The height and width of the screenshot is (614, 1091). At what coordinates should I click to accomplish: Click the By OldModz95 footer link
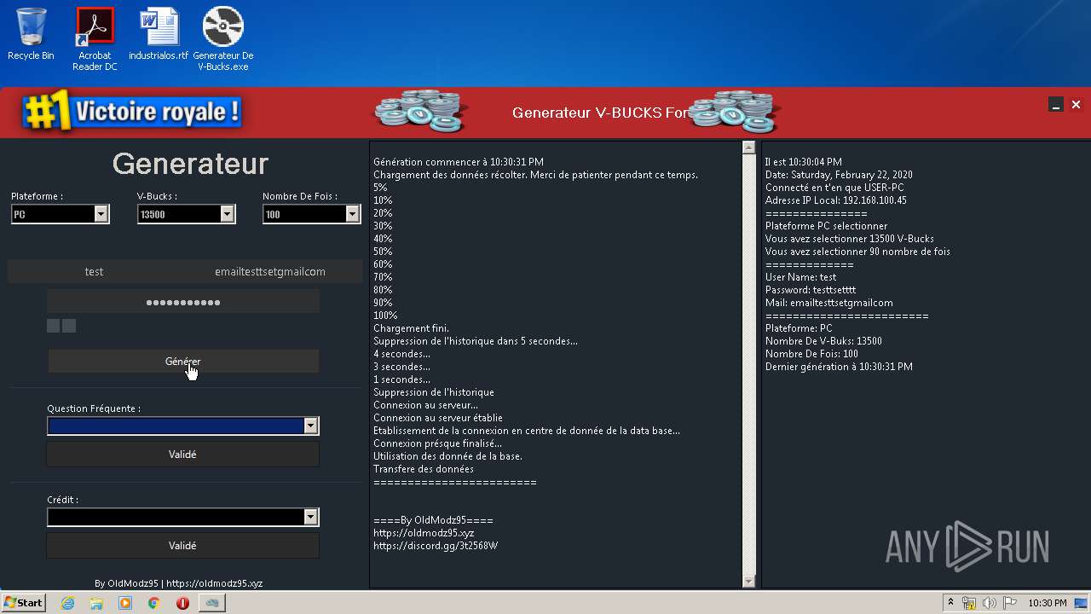click(179, 583)
